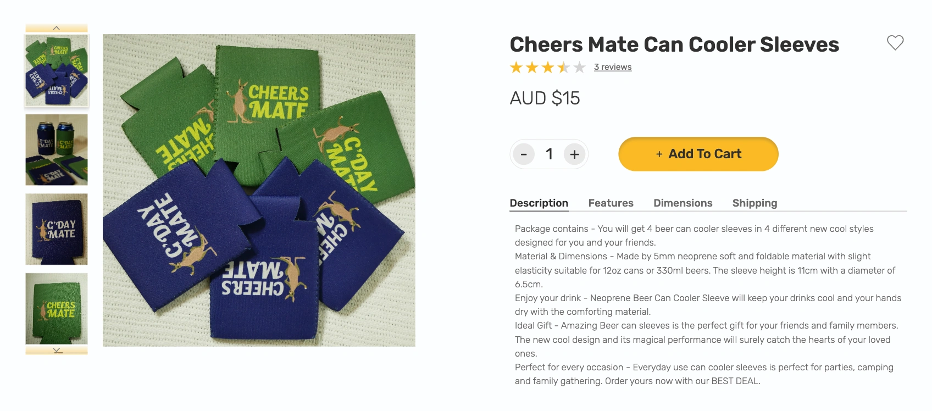Switch to the Features tab
932x411 pixels.
tap(611, 203)
